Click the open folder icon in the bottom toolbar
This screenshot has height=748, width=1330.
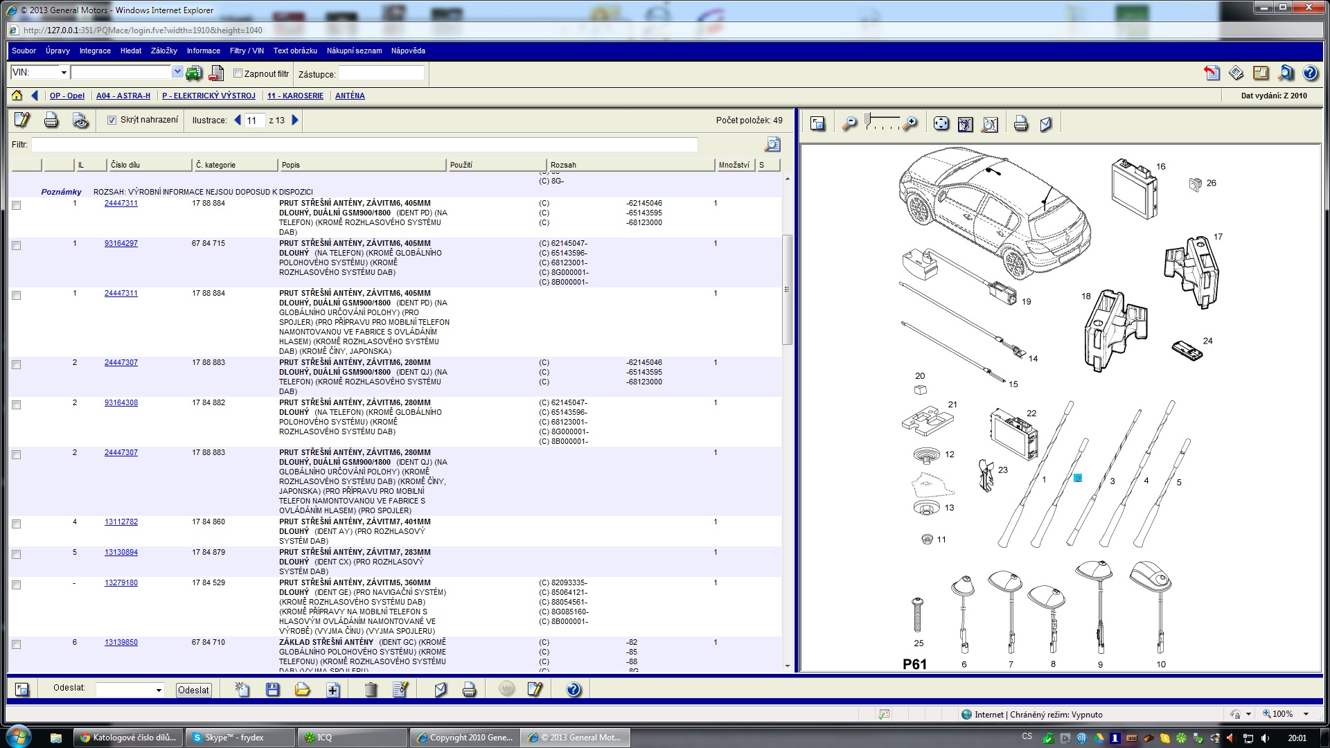pyautogui.click(x=302, y=690)
